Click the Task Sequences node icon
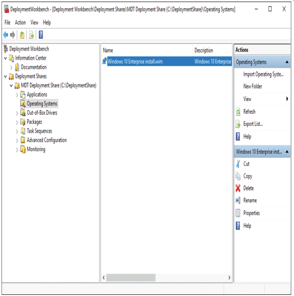294x296 pixels. [23, 131]
